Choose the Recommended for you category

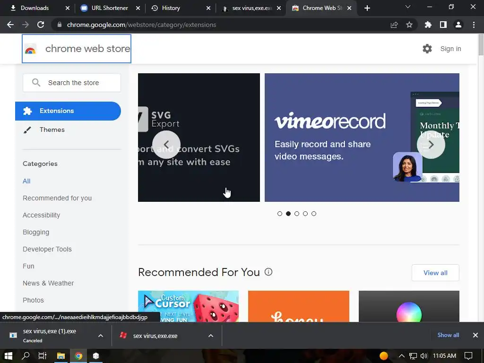tap(57, 198)
